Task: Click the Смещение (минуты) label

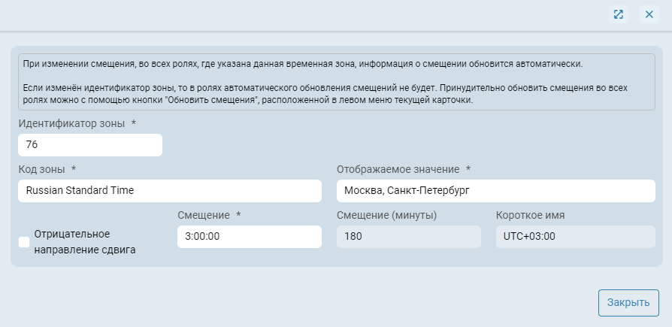Action: coord(386,215)
